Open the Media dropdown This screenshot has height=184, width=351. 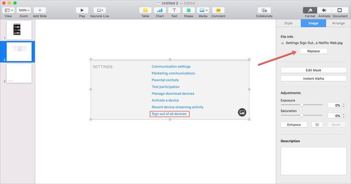pyautogui.click(x=203, y=10)
